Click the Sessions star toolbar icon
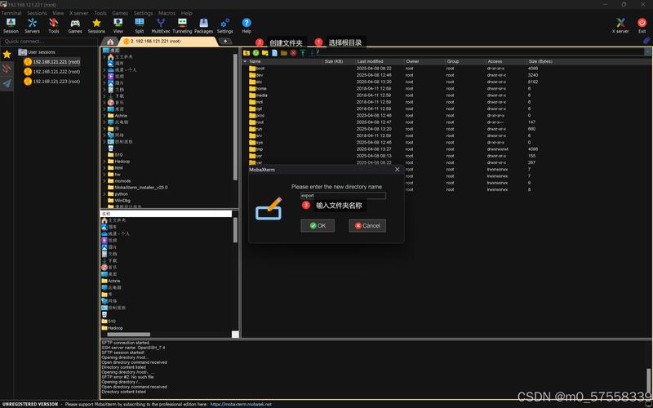 click(x=96, y=25)
